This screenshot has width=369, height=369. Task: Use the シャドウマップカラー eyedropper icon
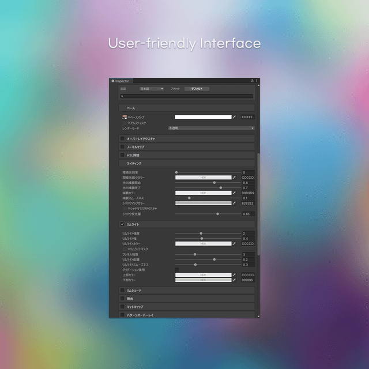235,203
